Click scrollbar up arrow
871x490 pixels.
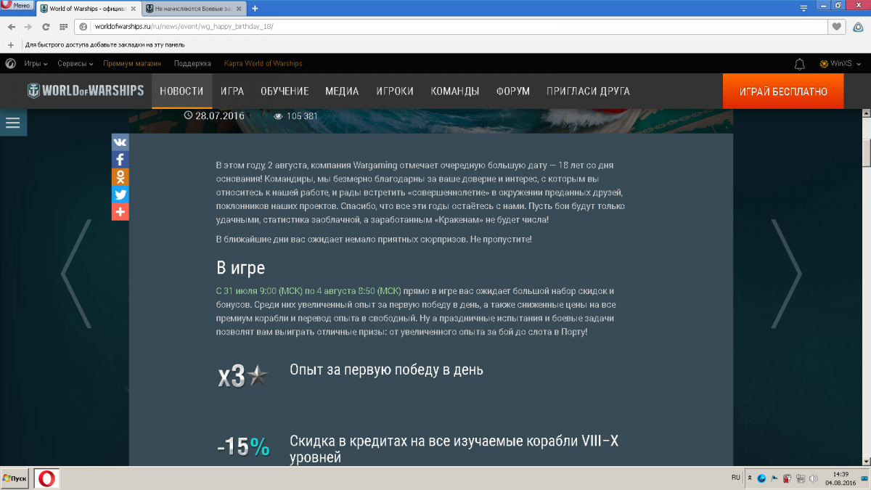click(866, 113)
